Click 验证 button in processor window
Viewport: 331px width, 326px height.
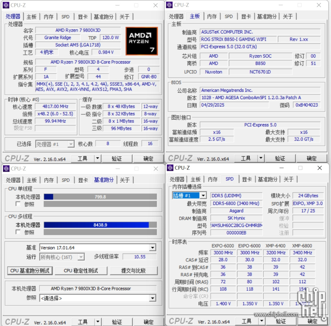pyautogui.click(x=117, y=158)
